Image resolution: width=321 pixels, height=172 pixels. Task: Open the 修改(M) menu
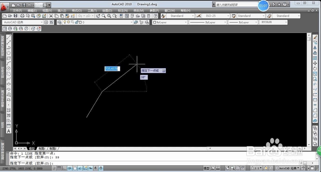(x=139, y=11)
